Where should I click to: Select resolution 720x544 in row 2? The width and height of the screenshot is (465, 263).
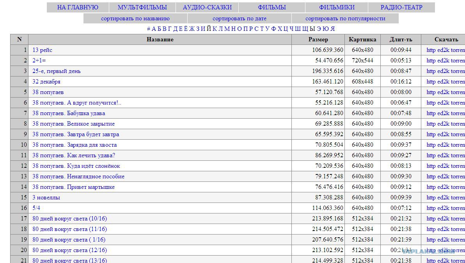(x=362, y=60)
